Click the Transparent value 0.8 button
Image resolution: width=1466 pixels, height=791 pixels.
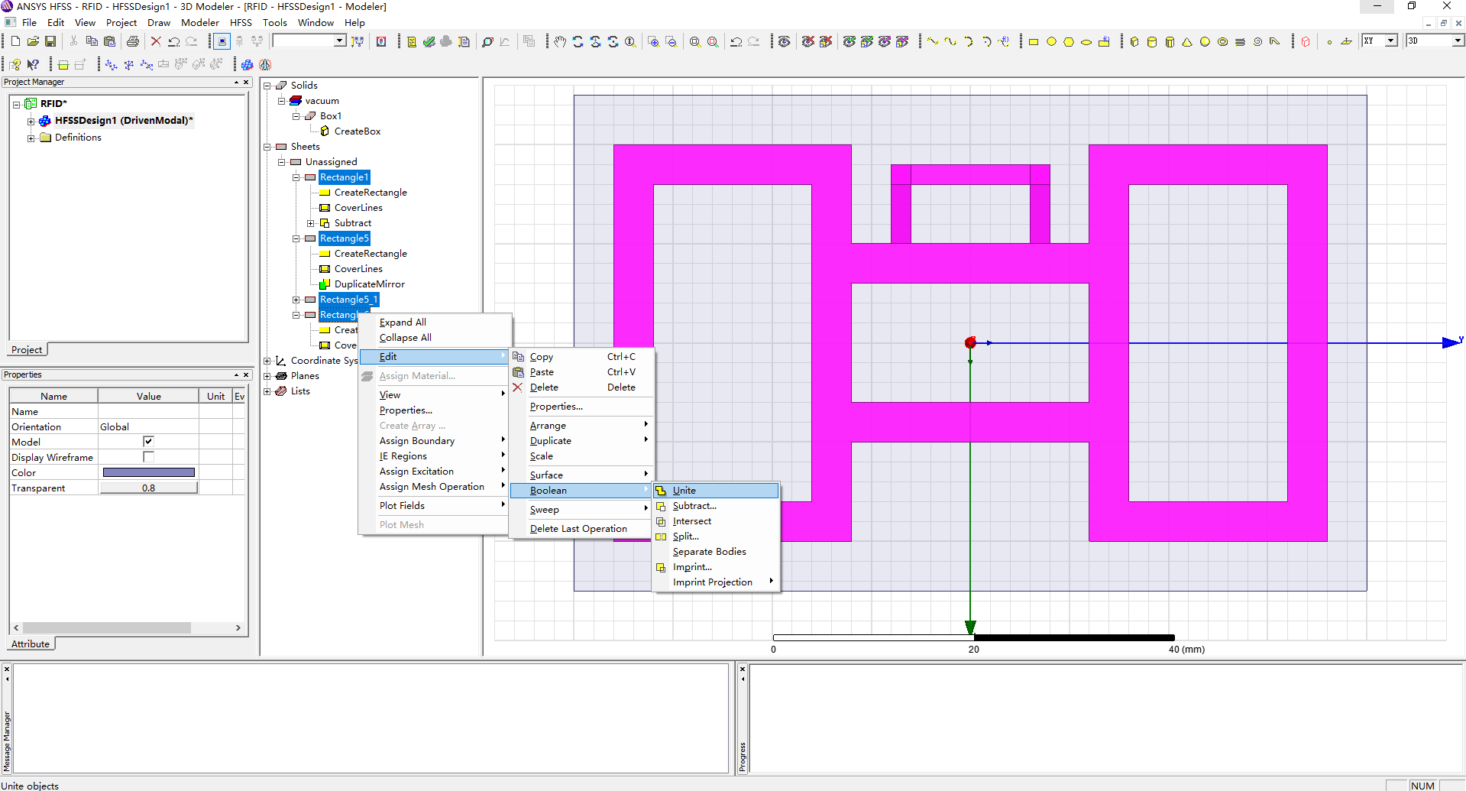[x=148, y=488]
